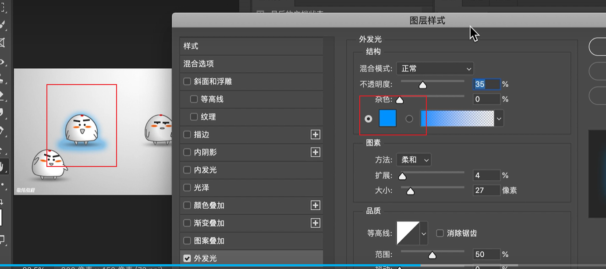The height and width of the screenshot is (269, 606).
Task: Tick the 颜色叠加 checkbox
Action: 187,205
